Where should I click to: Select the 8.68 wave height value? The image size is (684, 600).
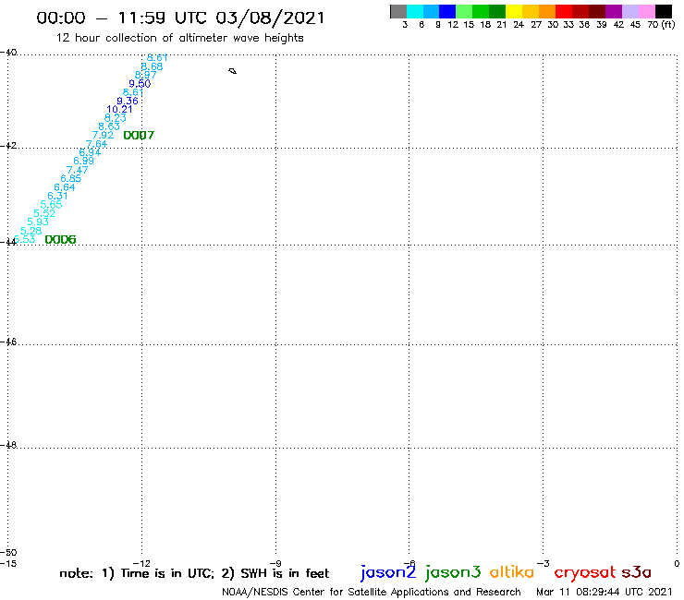pos(152,66)
